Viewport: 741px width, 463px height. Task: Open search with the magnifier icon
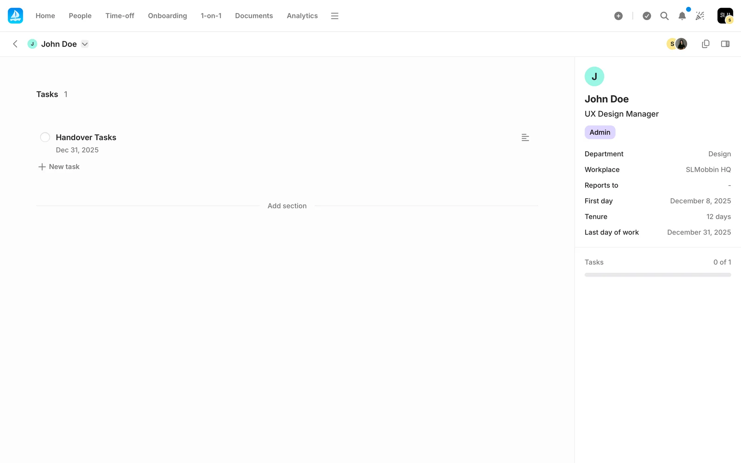point(664,16)
